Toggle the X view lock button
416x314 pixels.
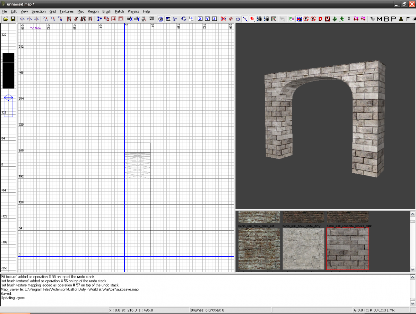tap(200, 19)
